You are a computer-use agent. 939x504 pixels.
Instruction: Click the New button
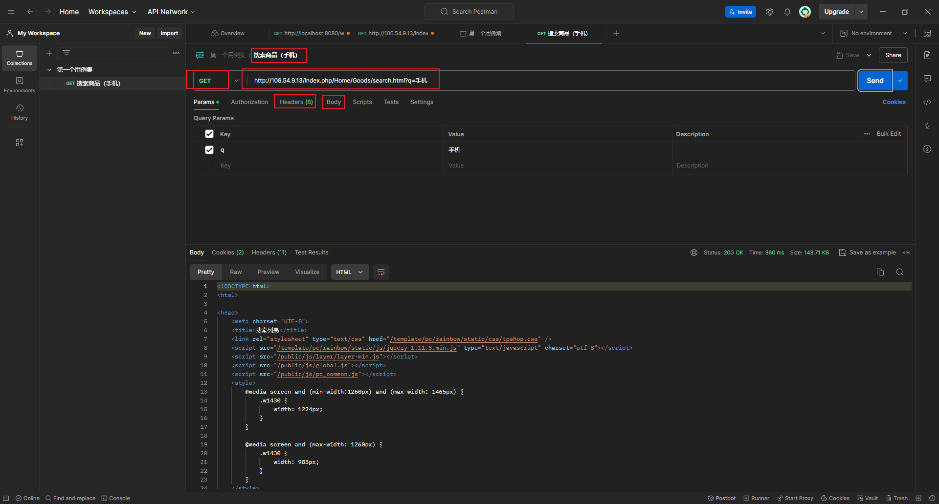145,33
